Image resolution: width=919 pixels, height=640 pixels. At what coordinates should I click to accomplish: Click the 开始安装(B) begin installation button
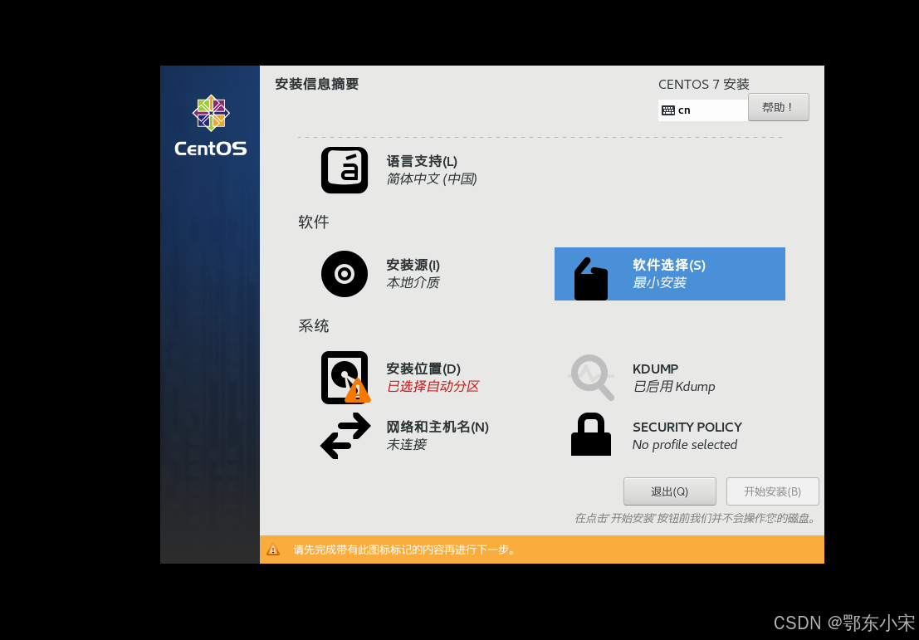tap(773, 491)
